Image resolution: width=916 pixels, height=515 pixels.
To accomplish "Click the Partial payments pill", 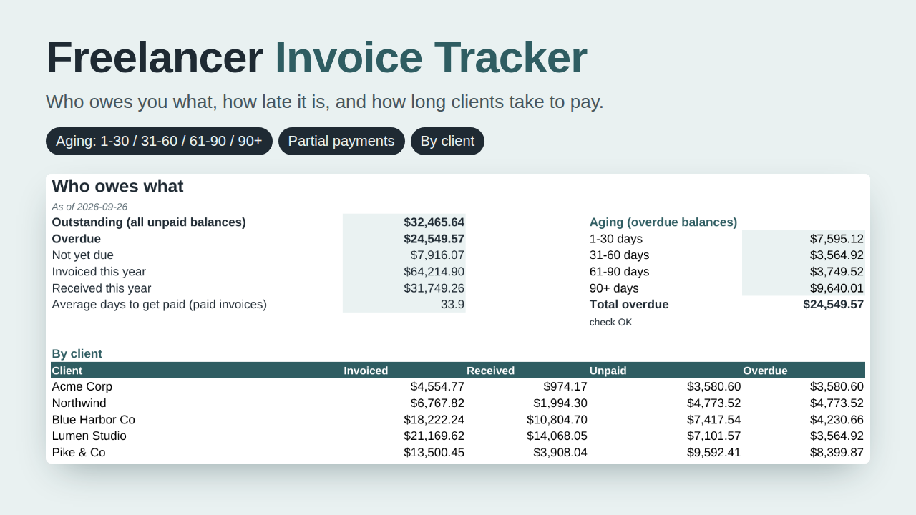I will click(341, 141).
